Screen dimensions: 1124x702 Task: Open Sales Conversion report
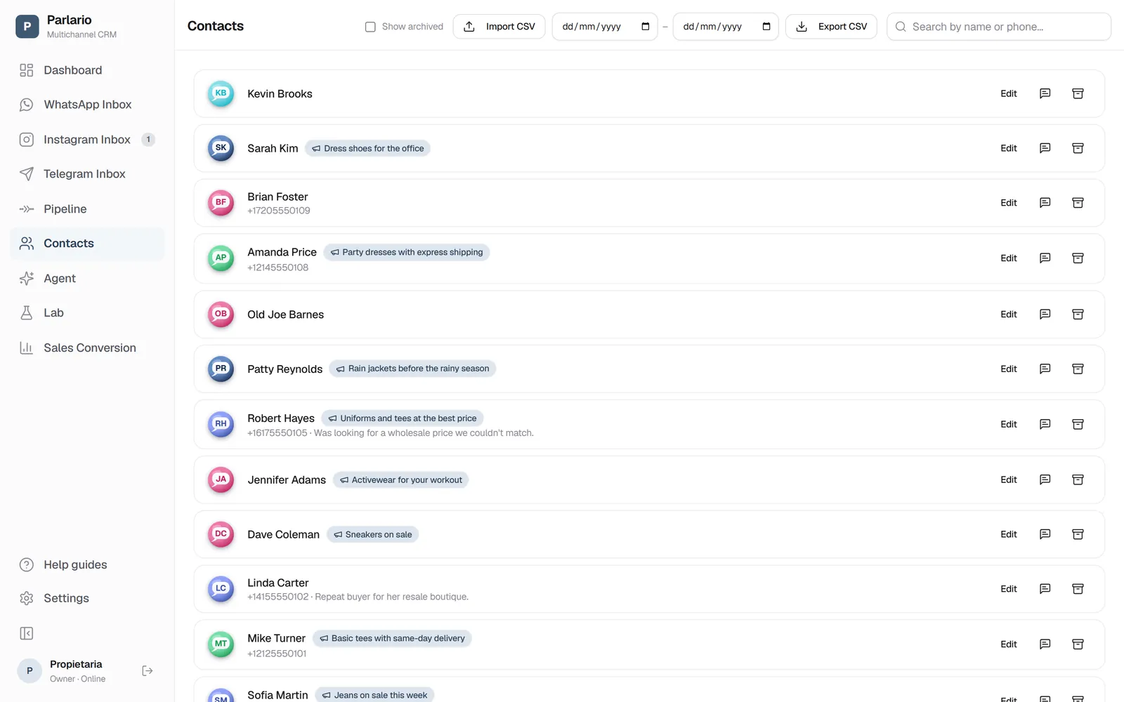[x=87, y=348]
